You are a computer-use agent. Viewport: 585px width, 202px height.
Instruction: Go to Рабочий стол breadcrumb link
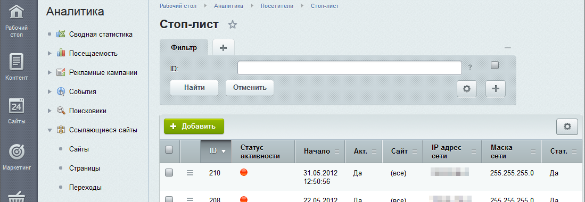point(178,6)
